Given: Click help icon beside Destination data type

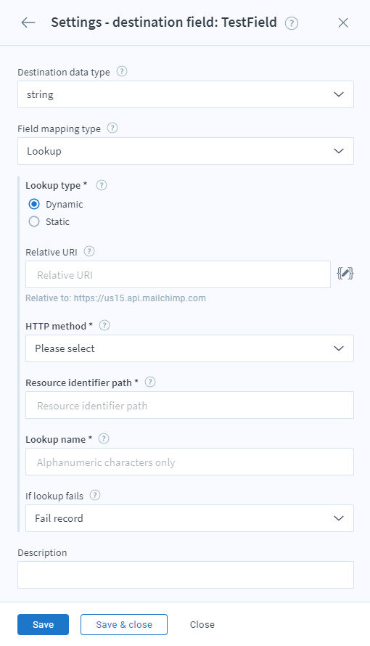Looking at the screenshot, I should click(x=121, y=72).
